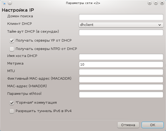Viewport: 166px width, 131px height.
Task: Edit the Метрика field showing 10
Action: [121, 64]
